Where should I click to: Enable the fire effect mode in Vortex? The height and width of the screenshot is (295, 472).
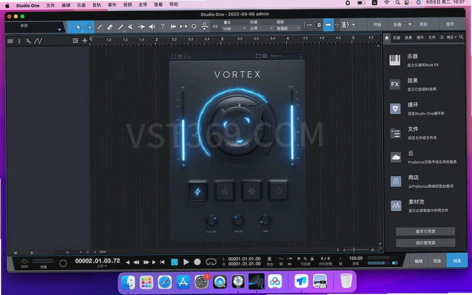point(225,191)
